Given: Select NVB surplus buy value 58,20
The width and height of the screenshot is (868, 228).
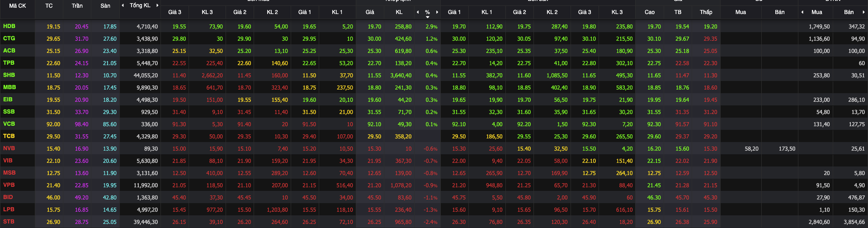Looking at the screenshot, I should tap(752, 149).
